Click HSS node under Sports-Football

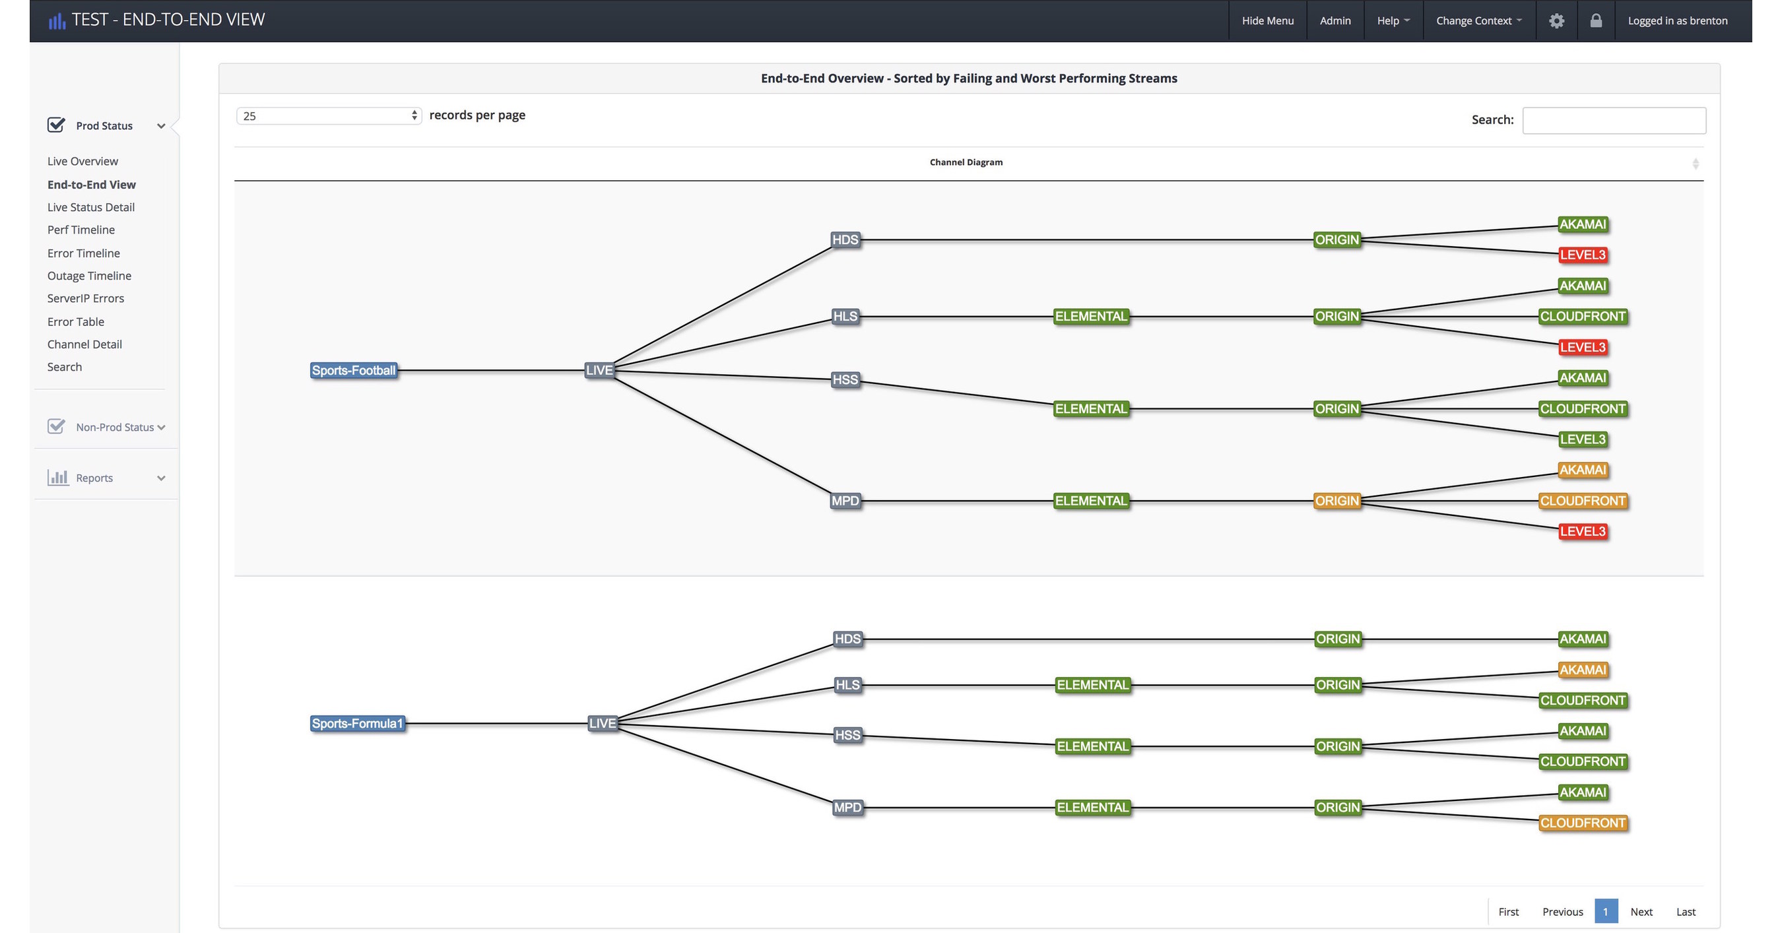845,379
